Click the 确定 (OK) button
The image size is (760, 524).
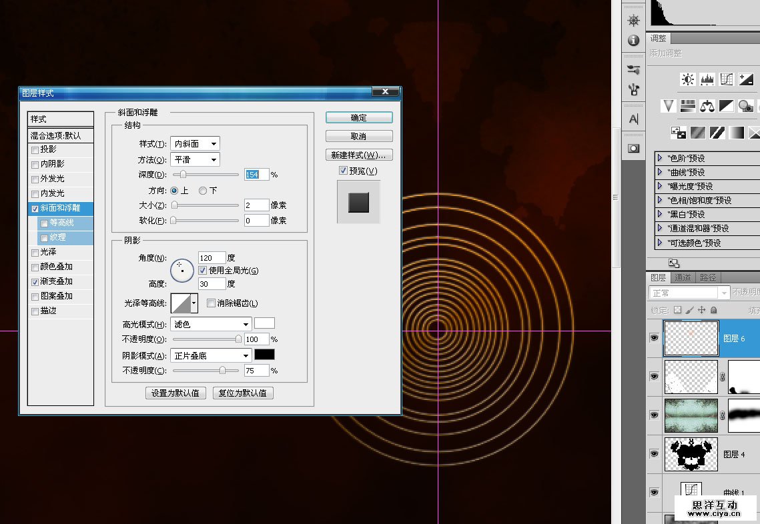359,118
